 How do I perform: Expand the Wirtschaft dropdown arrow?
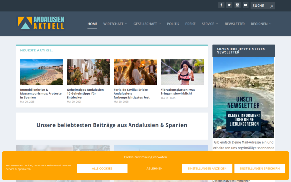[x=126, y=24]
